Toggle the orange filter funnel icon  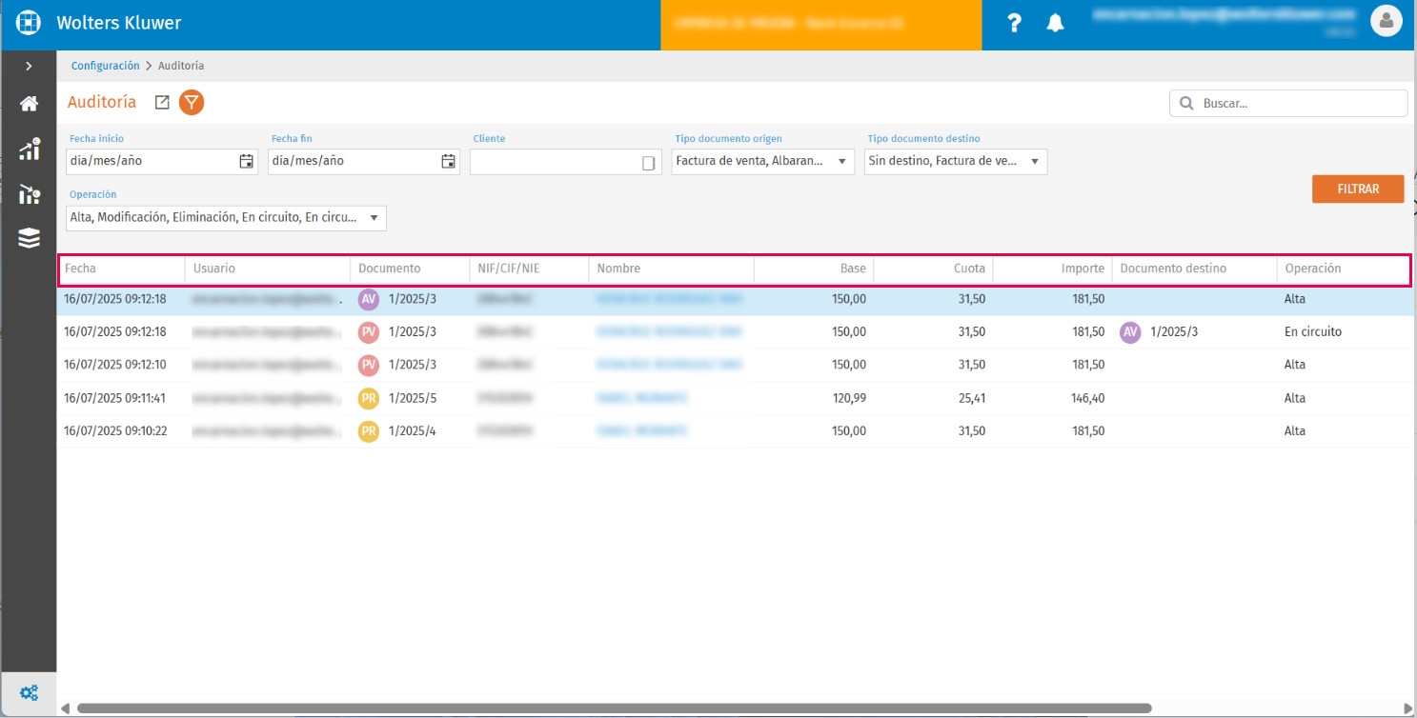(x=192, y=102)
